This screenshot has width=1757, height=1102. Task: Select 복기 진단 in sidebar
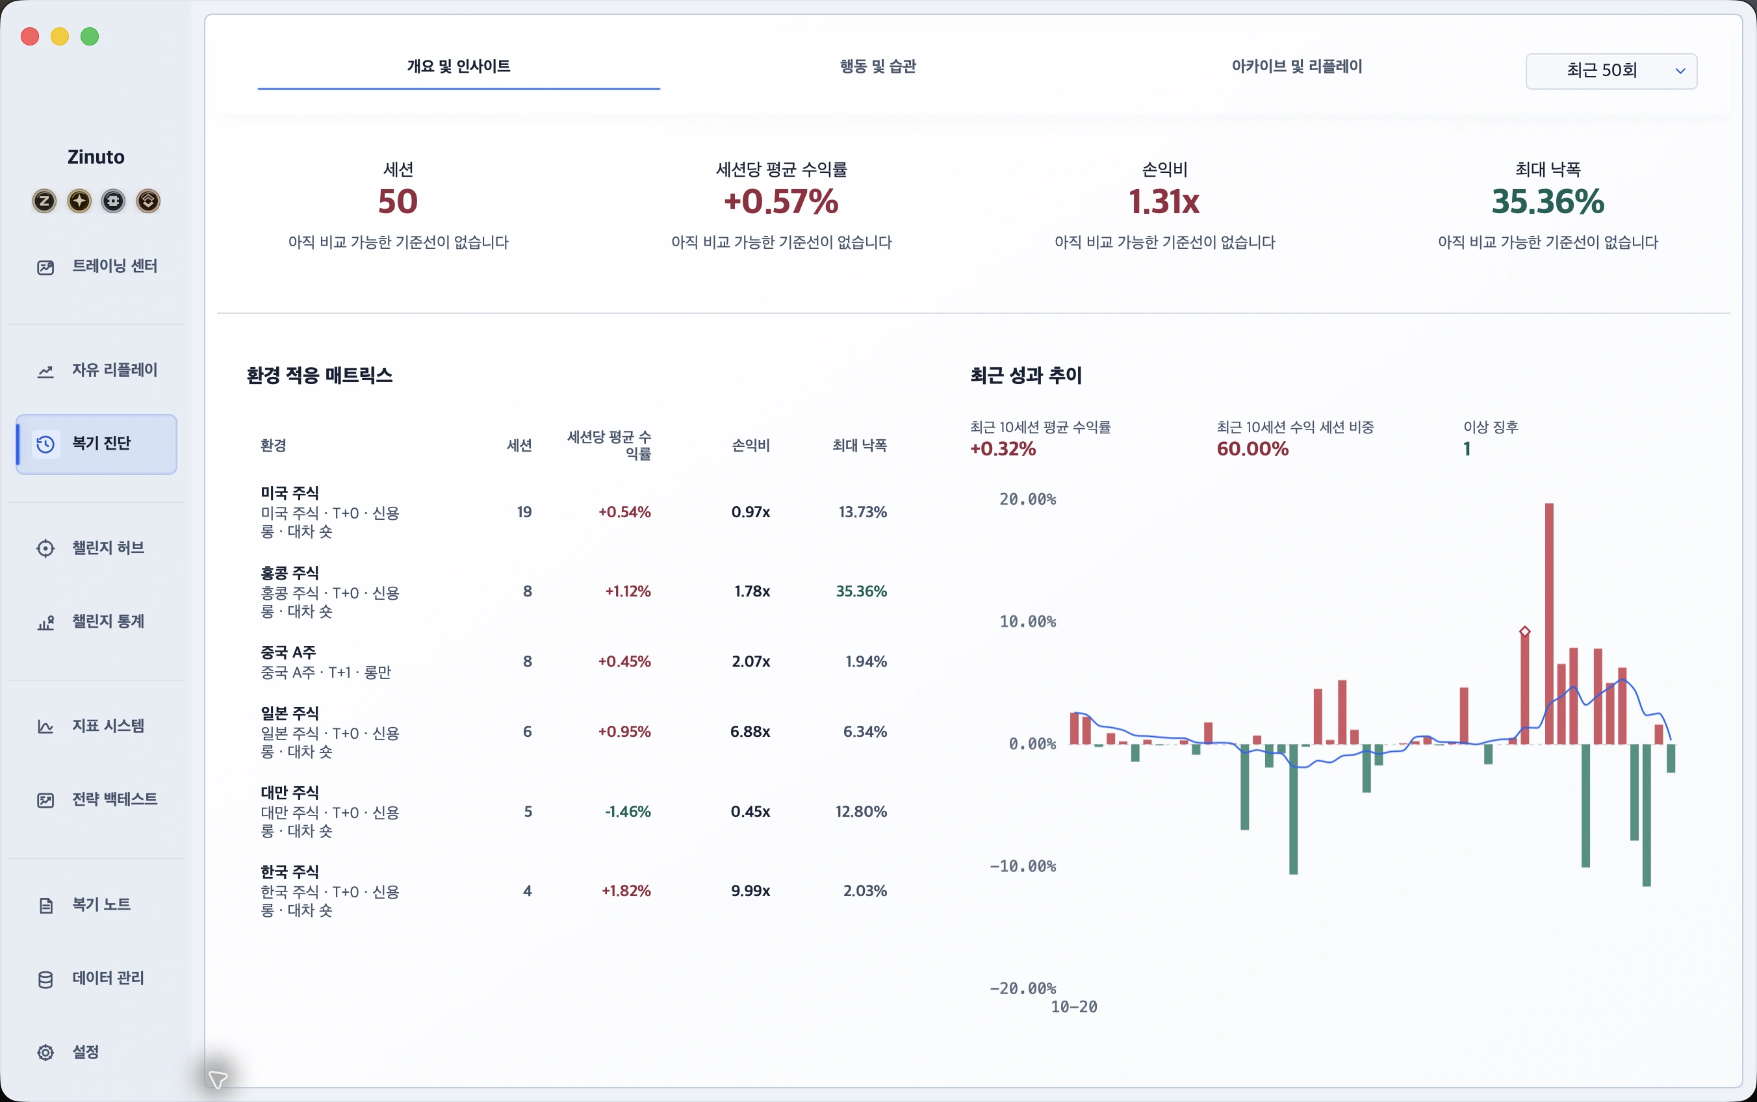coord(96,444)
